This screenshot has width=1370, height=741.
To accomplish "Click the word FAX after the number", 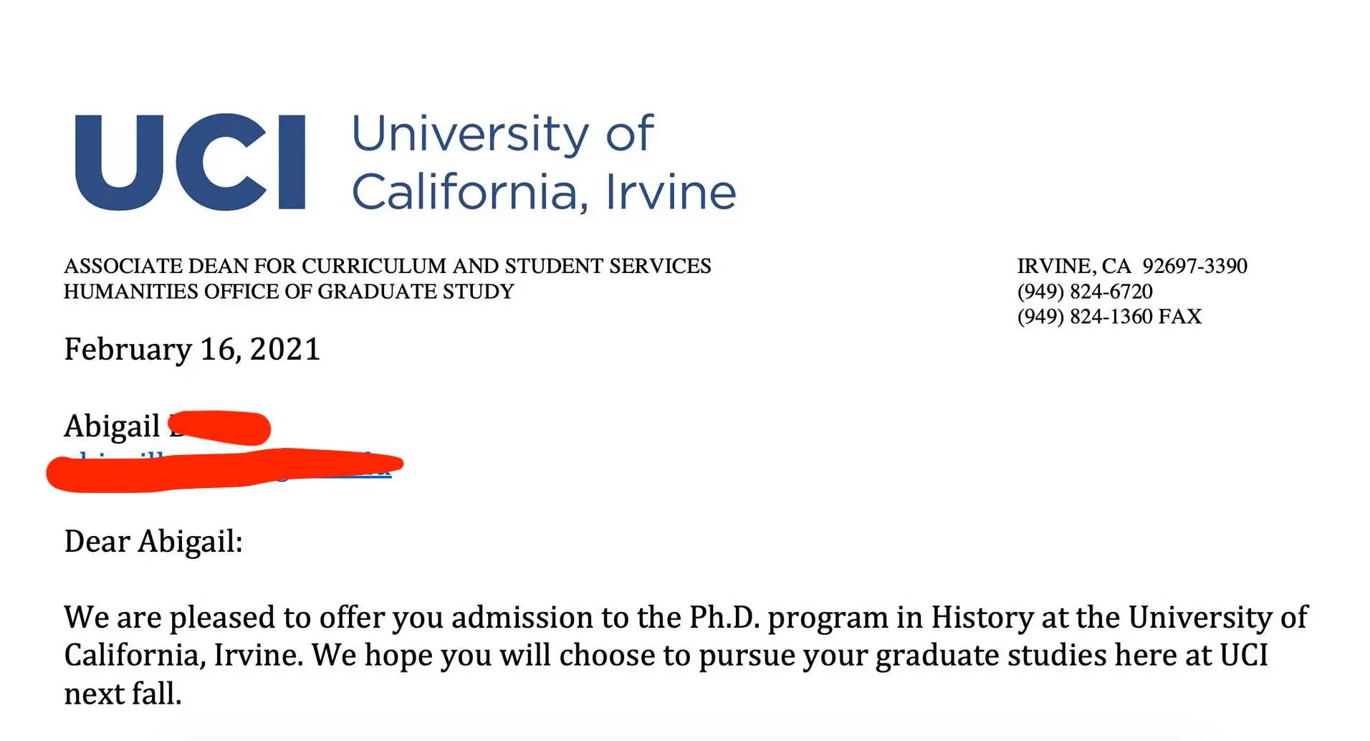I will pos(1180,317).
